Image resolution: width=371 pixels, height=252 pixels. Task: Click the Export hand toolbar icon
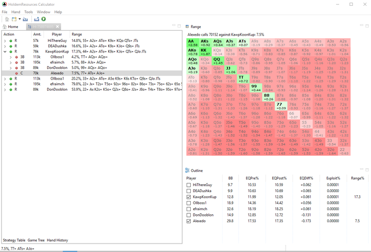tap(37, 19)
